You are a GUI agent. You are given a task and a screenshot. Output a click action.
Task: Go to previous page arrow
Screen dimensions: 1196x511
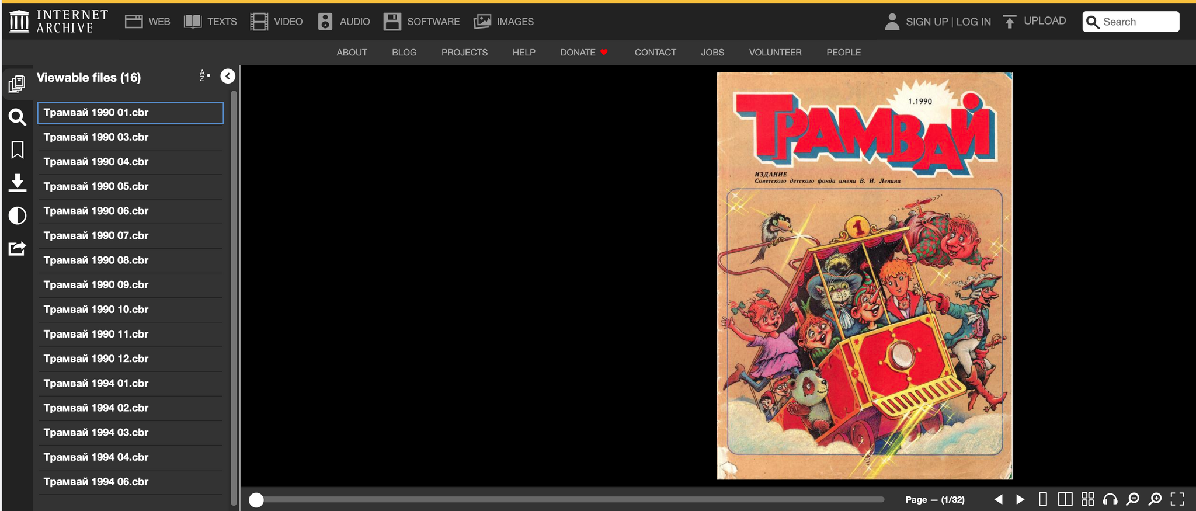pos(999,499)
